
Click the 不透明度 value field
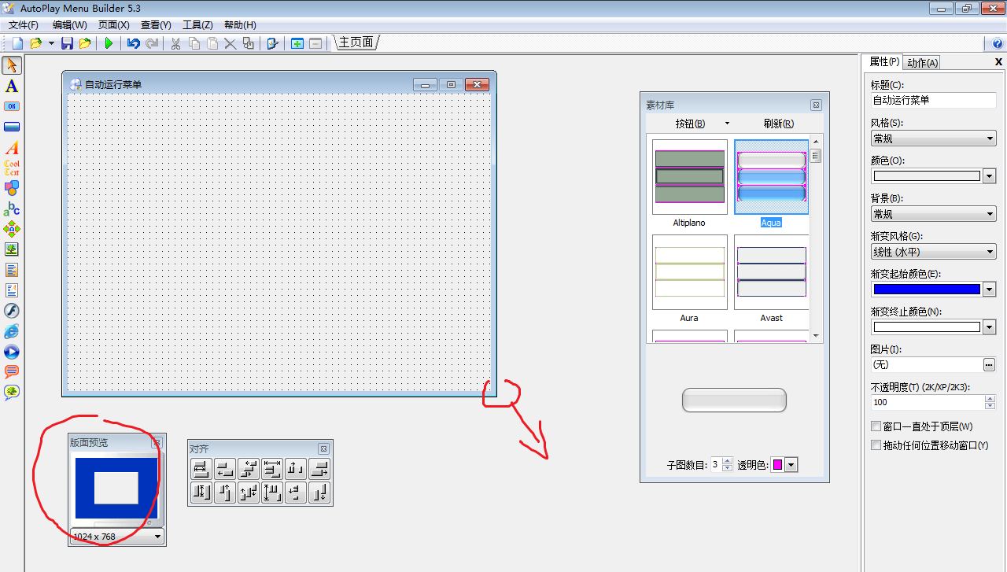928,402
